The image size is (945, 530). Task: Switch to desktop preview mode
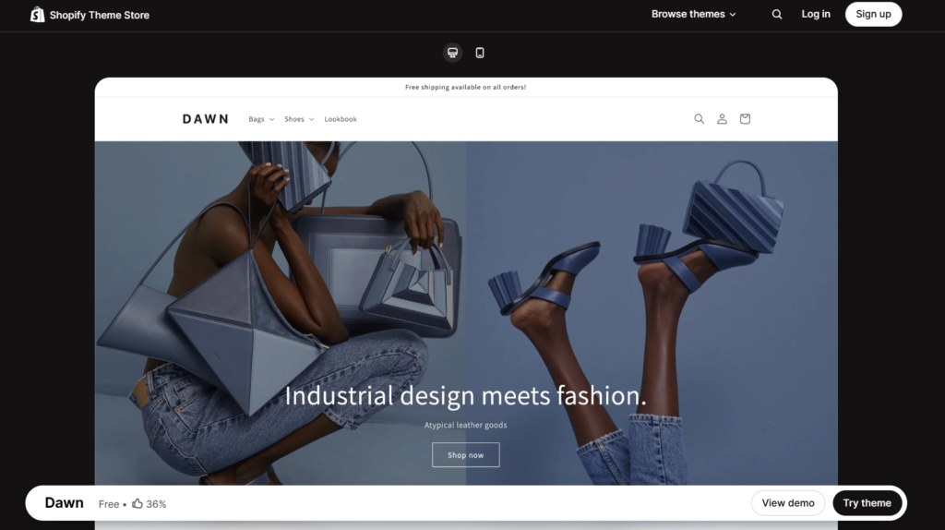[x=452, y=53]
